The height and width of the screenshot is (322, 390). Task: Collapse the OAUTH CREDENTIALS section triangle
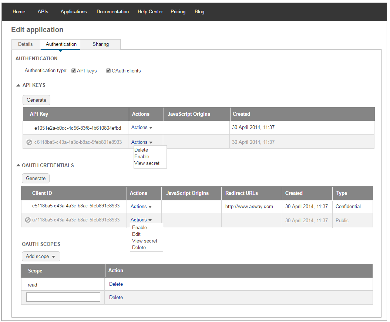pyautogui.click(x=18, y=165)
